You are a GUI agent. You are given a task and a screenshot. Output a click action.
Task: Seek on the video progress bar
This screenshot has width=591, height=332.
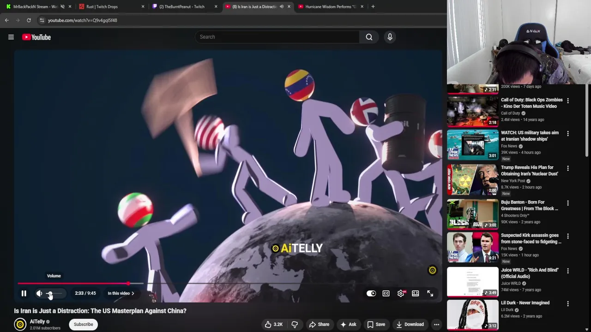[x=228, y=284]
